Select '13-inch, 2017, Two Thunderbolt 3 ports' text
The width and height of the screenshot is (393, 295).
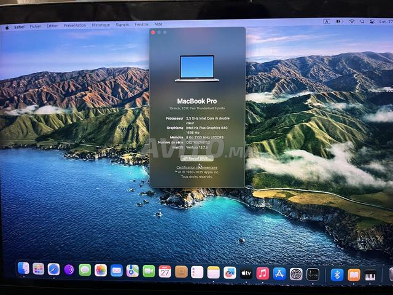point(197,108)
